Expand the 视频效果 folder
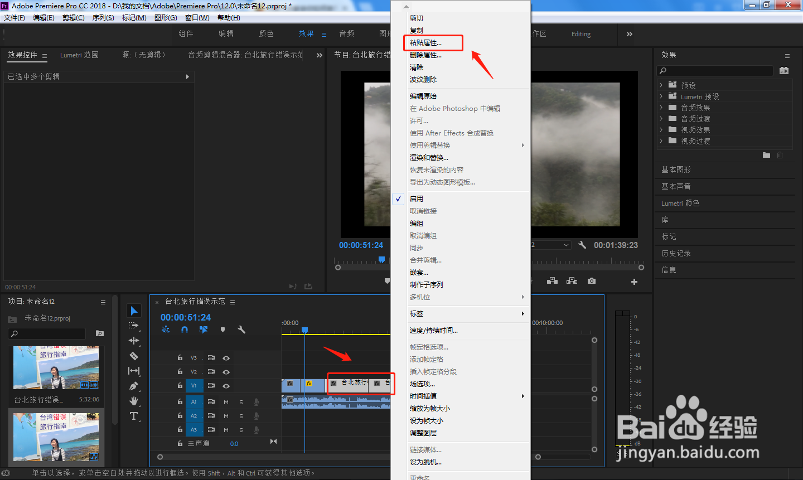The width and height of the screenshot is (803, 480). tap(661, 130)
